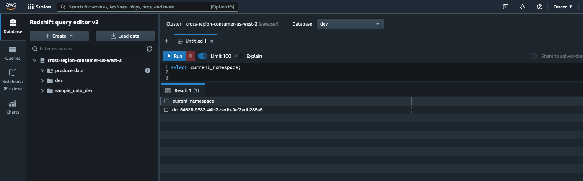Collapse the cross-region-consumer-us-west-2 cluster node
Viewport: 583px width, 181px height.
click(34, 60)
